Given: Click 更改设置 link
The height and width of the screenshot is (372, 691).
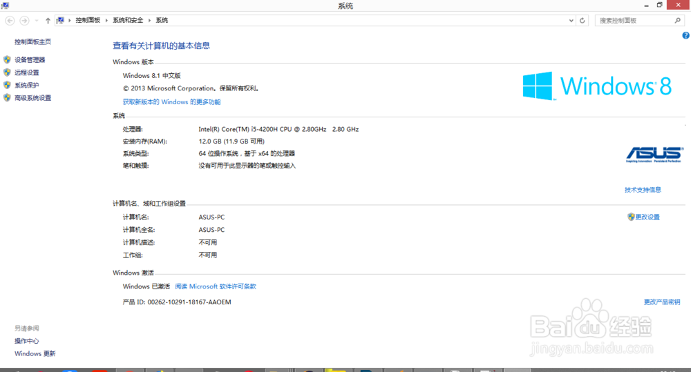Looking at the screenshot, I should click(x=647, y=217).
